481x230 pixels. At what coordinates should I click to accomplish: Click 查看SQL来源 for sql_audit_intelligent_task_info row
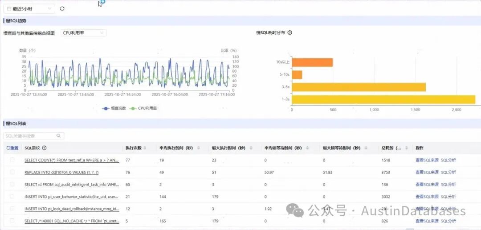pos(427,184)
